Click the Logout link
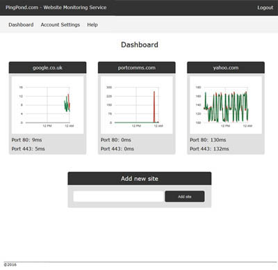Screen dimensions: 278x270 coord(265,8)
